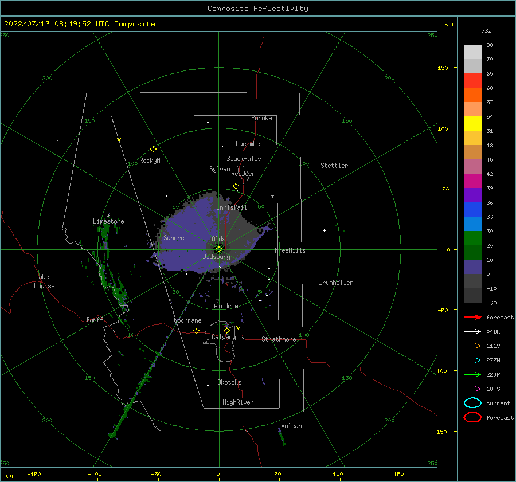Click the Vulcan city label

point(292,426)
